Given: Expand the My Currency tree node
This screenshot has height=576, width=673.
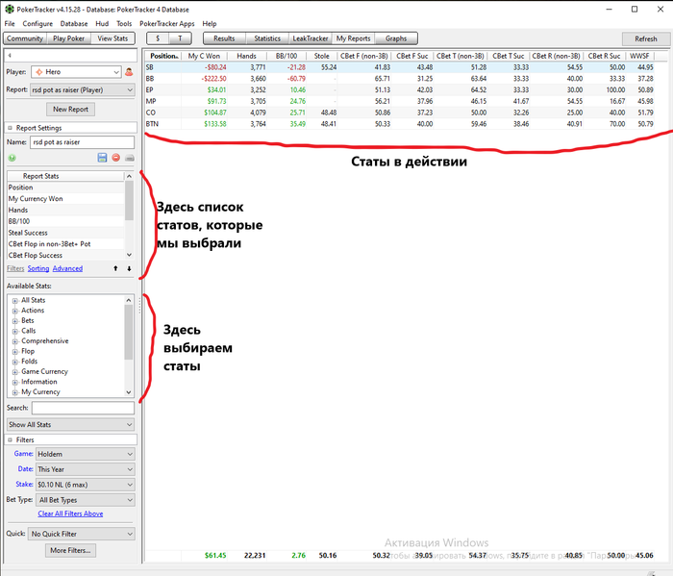Looking at the screenshot, I should click(x=15, y=392).
